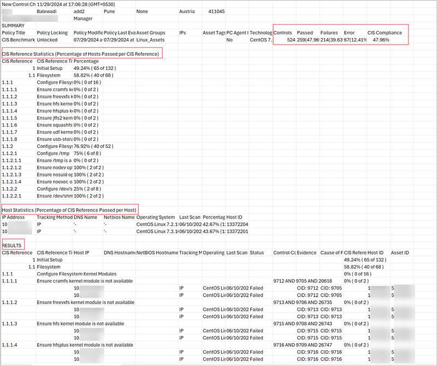Click the 'CIS Benchmark' policy cell
The height and width of the screenshot is (366, 437).
click(19, 40)
